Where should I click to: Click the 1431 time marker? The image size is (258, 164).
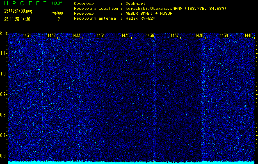click(27, 35)
